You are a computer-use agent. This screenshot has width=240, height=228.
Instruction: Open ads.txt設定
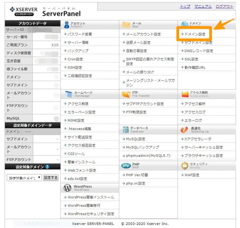coord(77,179)
